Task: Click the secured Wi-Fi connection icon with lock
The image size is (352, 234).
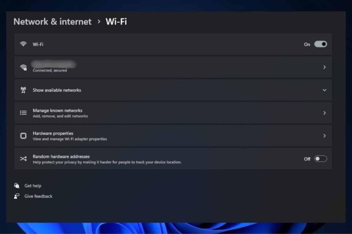Action: pyautogui.click(x=23, y=68)
